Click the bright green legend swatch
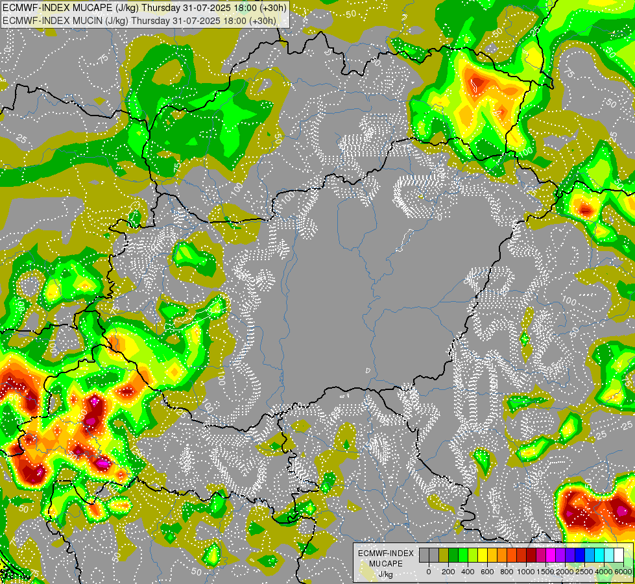This screenshot has width=635, height=584. coord(463,555)
